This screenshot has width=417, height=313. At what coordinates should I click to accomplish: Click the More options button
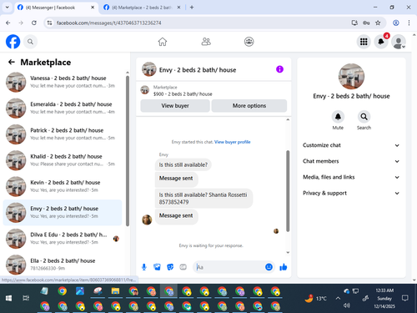point(249,106)
